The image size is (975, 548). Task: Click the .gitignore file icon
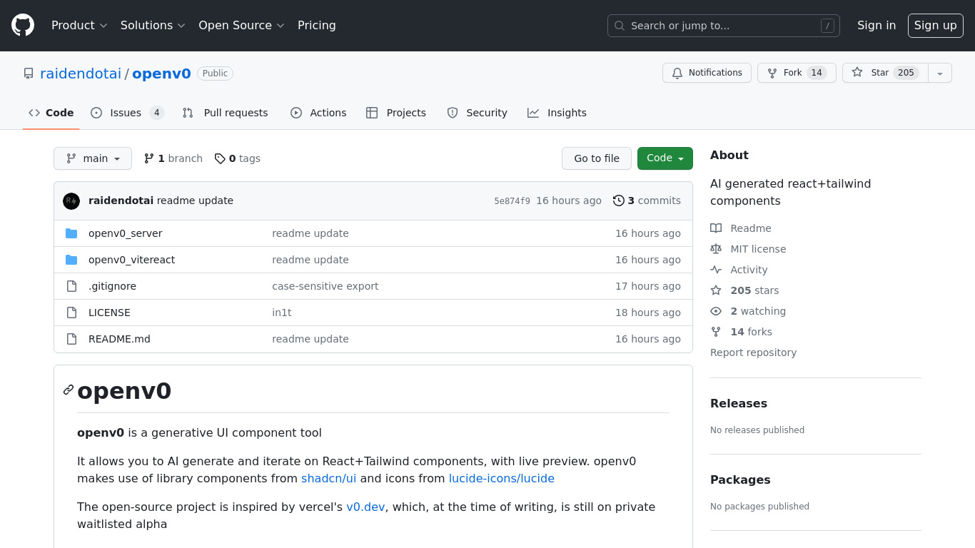pyautogui.click(x=71, y=286)
